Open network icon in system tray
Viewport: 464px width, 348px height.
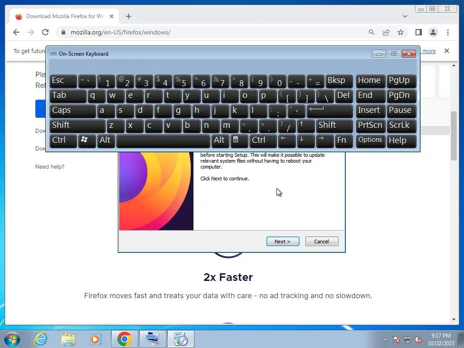[x=407, y=339]
